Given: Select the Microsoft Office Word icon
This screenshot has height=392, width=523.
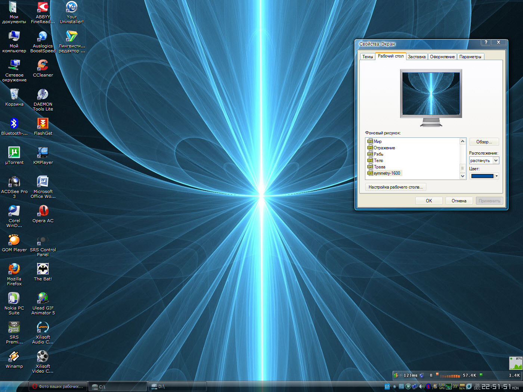Looking at the screenshot, I should [x=43, y=187].
